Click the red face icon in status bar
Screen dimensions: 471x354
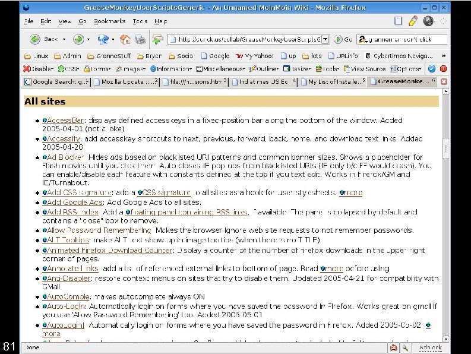click(393, 347)
